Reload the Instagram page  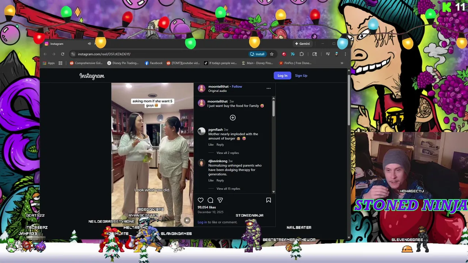coord(63,54)
